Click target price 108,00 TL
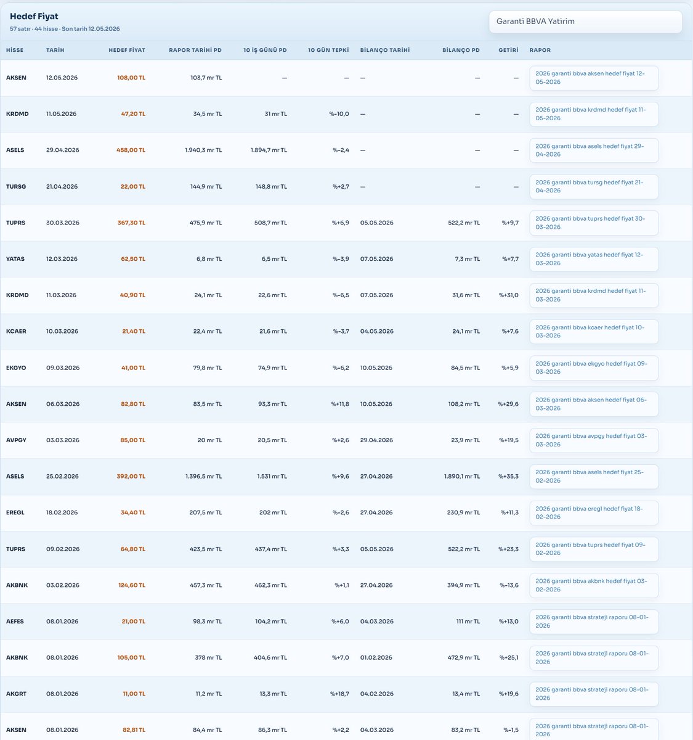This screenshot has width=693, height=740. coord(131,78)
